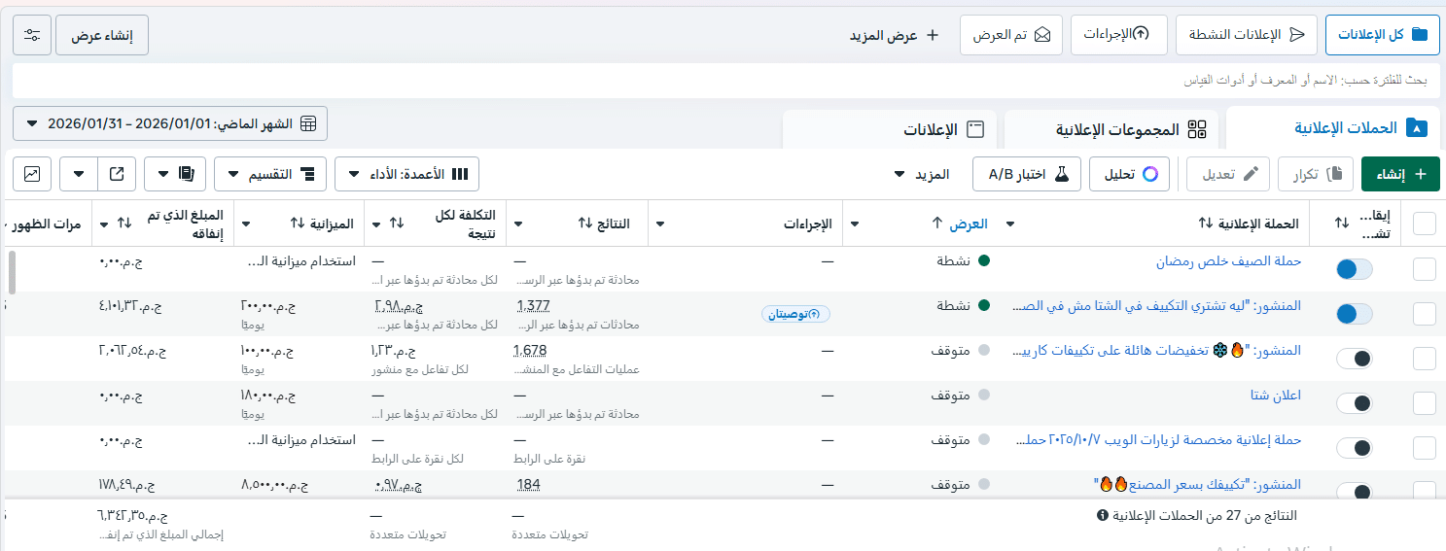Tick checkbox for حملة الصيف خلص رمضان
Screen dimensions: 1446x551
1424,269
